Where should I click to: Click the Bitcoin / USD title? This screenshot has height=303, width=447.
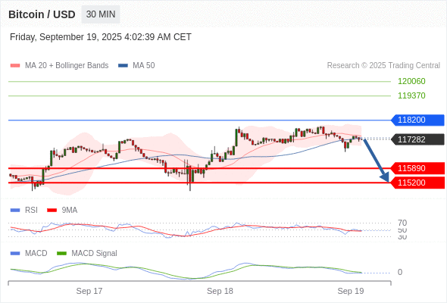click(x=42, y=14)
